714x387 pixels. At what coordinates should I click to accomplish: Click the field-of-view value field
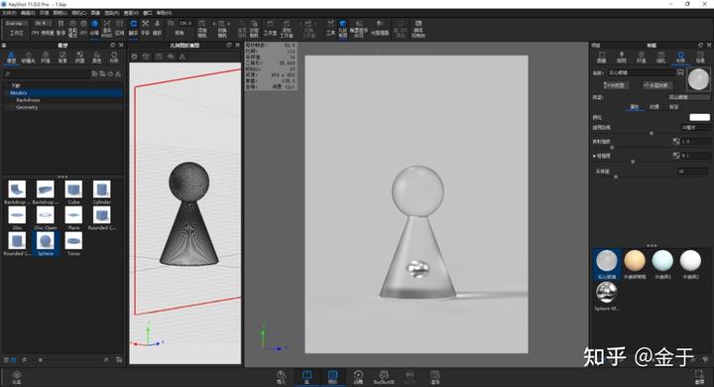point(184,23)
